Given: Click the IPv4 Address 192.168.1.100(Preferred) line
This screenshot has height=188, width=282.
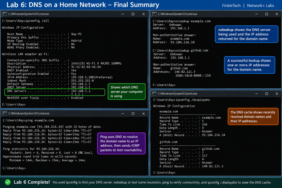Looking at the screenshot, I should click(60, 77).
